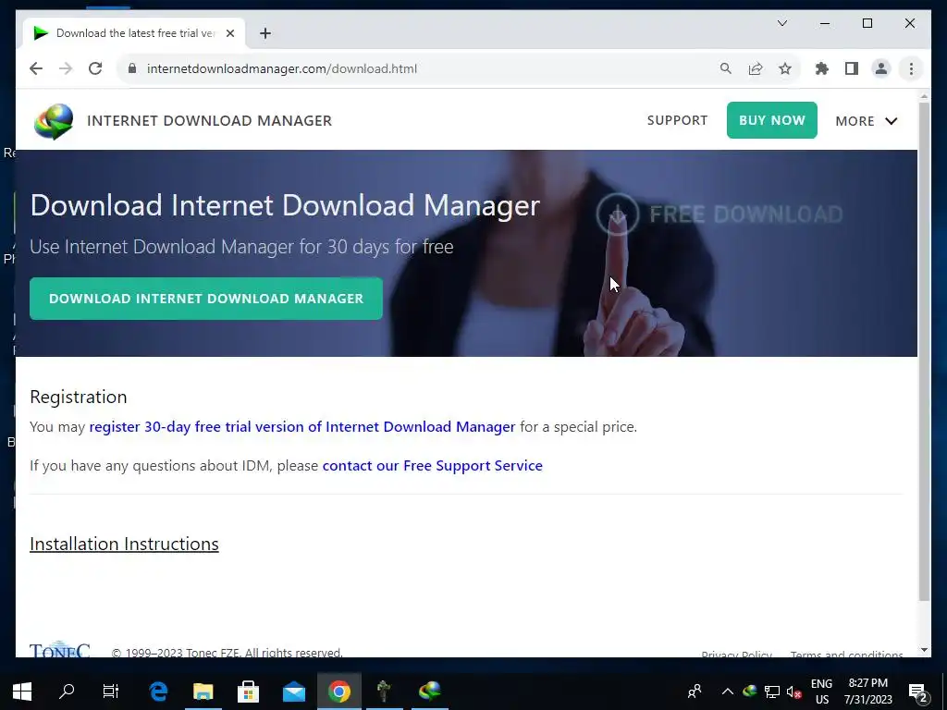Launch Microsoft Edge from taskbar

click(x=158, y=692)
